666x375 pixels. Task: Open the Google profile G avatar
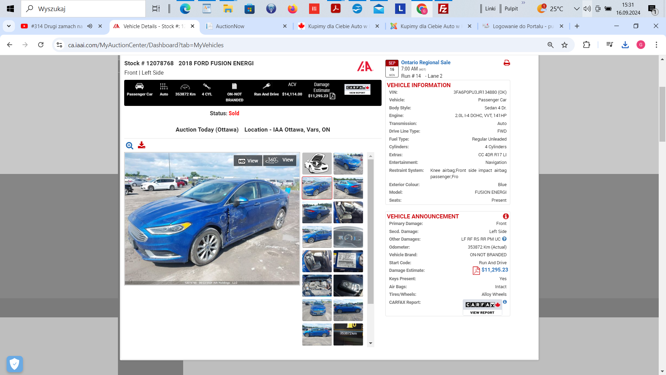[641, 45]
